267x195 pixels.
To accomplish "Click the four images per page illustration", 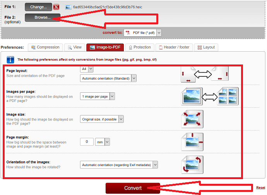I will (x=228, y=96).
